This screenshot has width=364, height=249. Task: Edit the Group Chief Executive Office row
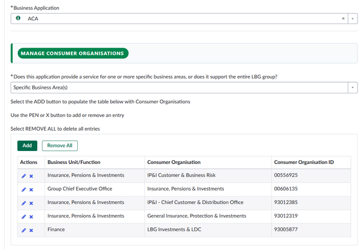24,190
